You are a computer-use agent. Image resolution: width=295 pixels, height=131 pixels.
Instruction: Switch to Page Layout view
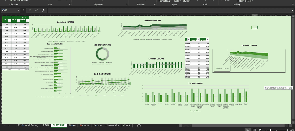pyautogui.click(x=254, y=130)
